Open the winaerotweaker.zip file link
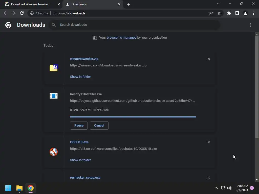This screenshot has height=194, width=259. (84, 59)
